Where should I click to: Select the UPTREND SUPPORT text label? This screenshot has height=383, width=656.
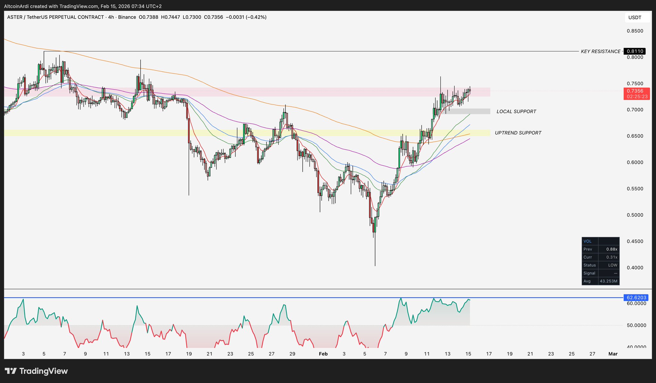[518, 133]
